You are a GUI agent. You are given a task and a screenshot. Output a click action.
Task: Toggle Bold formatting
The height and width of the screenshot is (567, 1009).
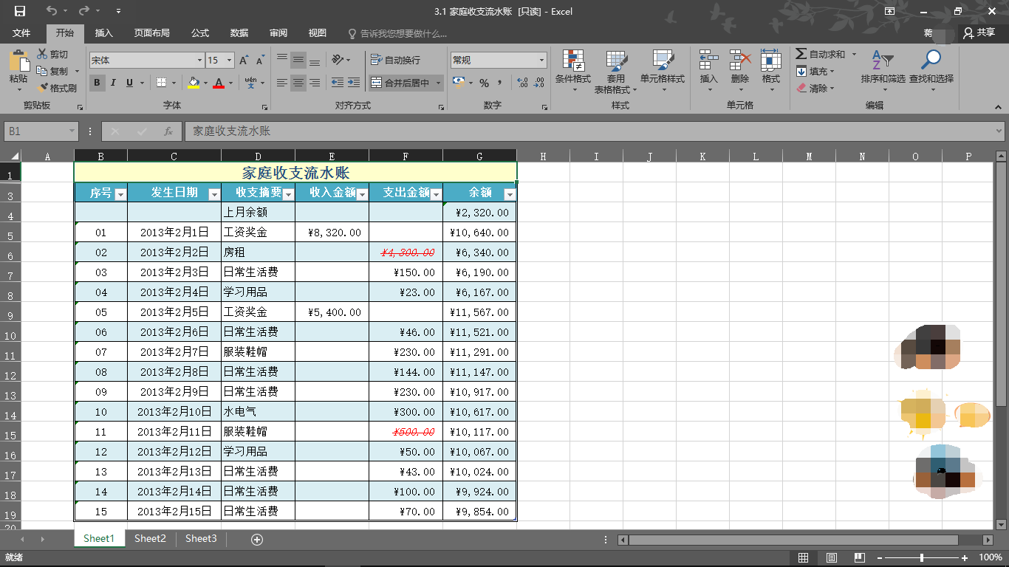97,83
